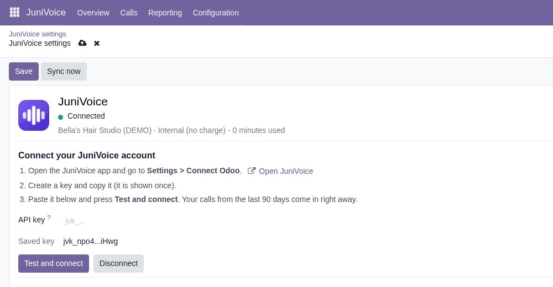Click the Saved key label
The width and height of the screenshot is (553, 287).
tap(36, 241)
